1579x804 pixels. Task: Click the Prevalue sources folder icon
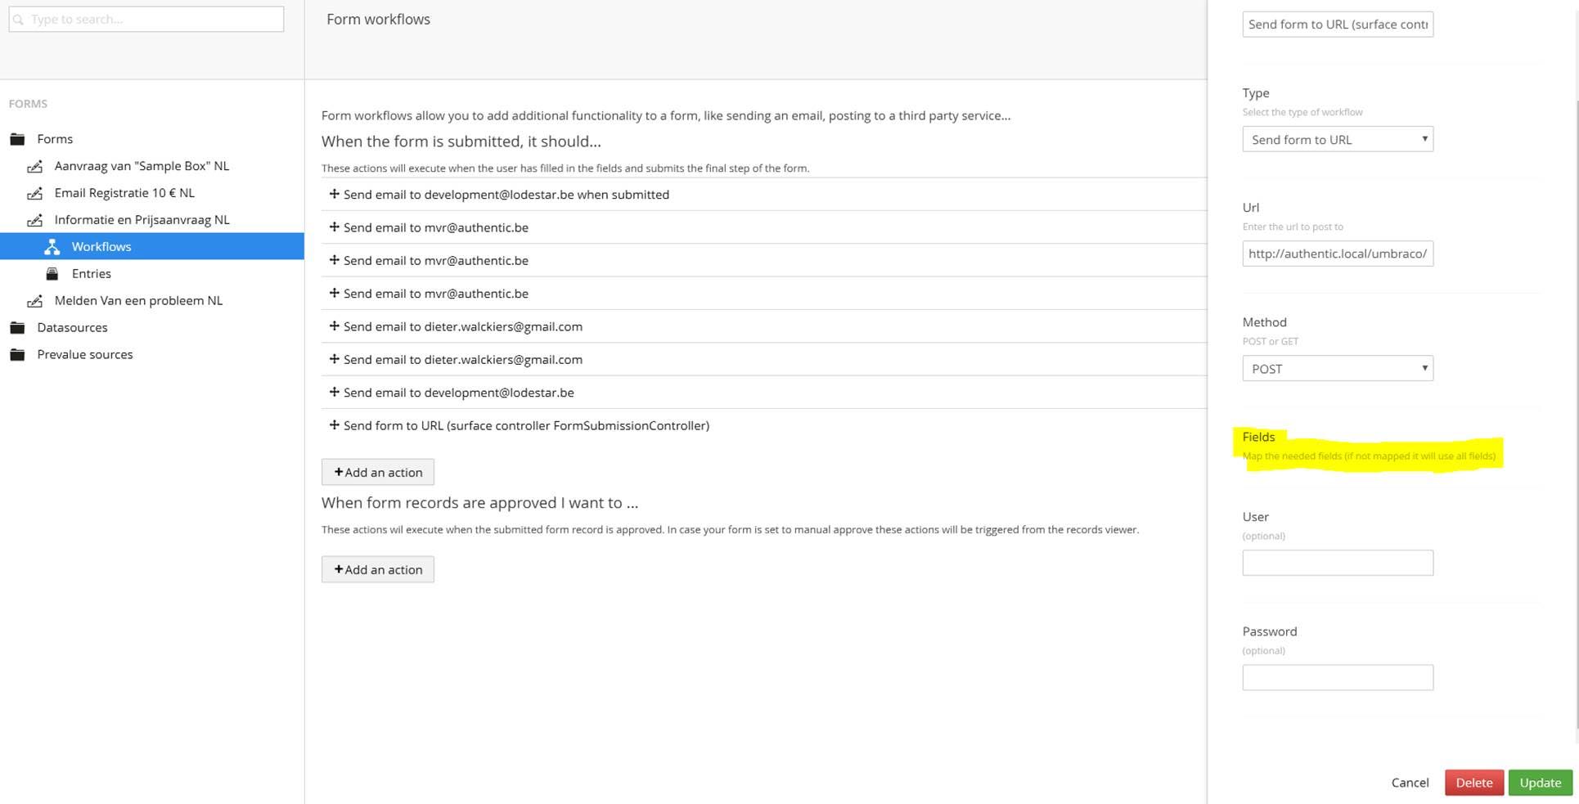(17, 355)
